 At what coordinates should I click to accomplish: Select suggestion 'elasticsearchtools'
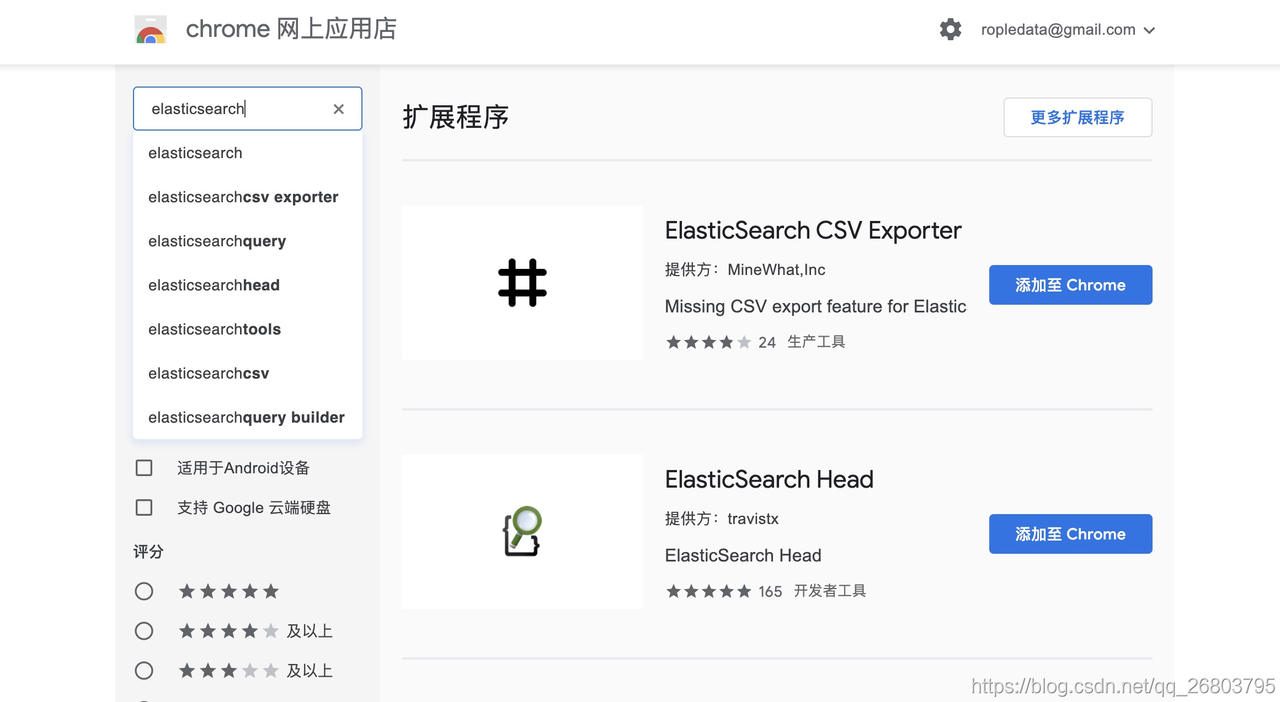coord(248,330)
